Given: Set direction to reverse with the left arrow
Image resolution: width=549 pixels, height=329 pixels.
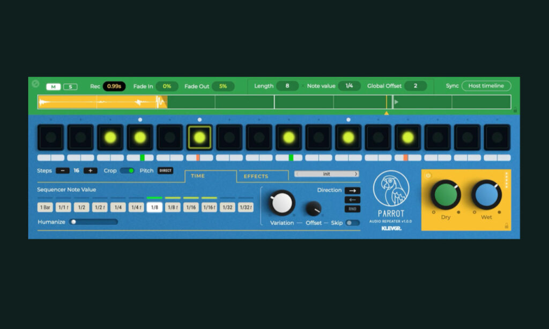Looking at the screenshot, I should pyautogui.click(x=352, y=199).
